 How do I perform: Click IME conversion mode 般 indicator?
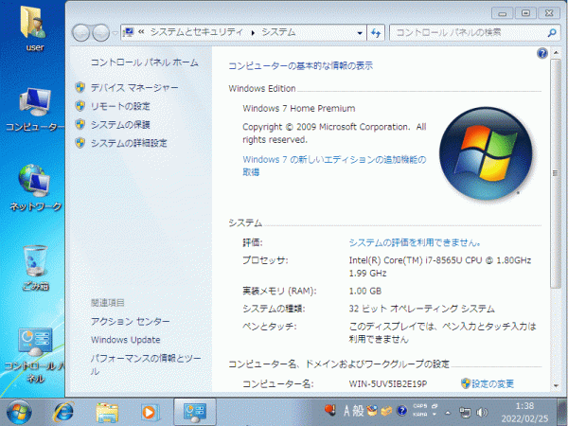click(x=358, y=411)
